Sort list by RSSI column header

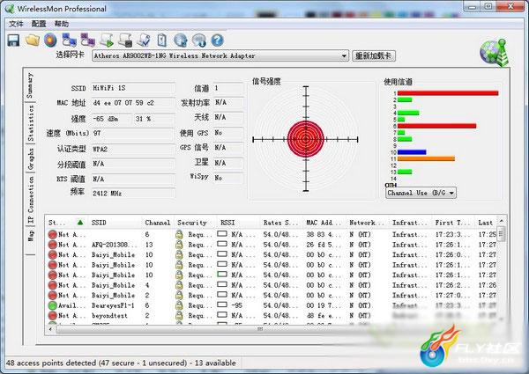coord(238,223)
